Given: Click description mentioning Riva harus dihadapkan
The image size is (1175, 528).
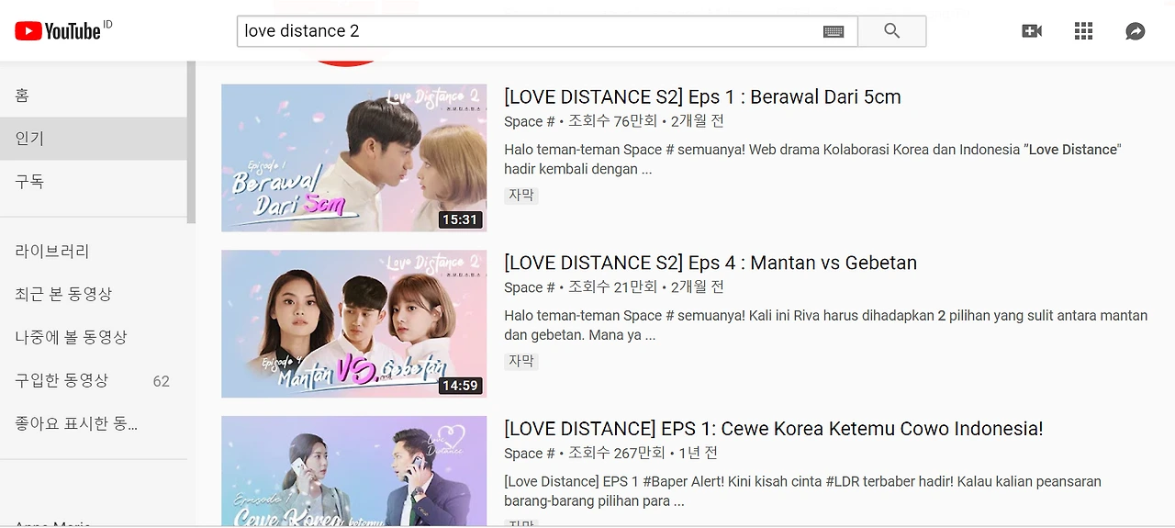Looking at the screenshot, I should point(825,325).
